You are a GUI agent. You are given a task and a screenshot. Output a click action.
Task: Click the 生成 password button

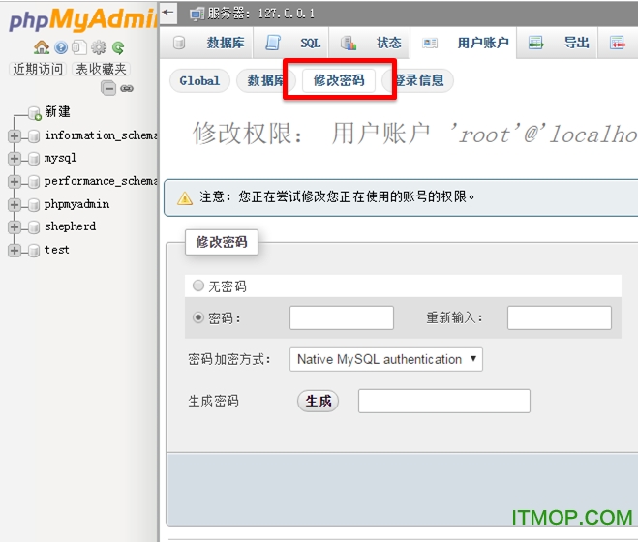point(318,402)
